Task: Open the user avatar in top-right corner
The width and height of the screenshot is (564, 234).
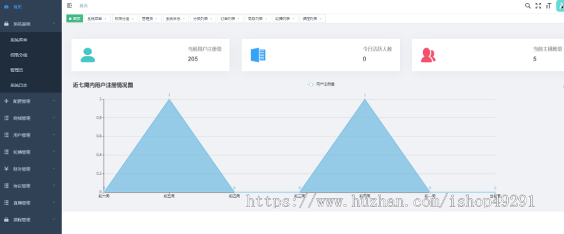Action: pos(560,6)
